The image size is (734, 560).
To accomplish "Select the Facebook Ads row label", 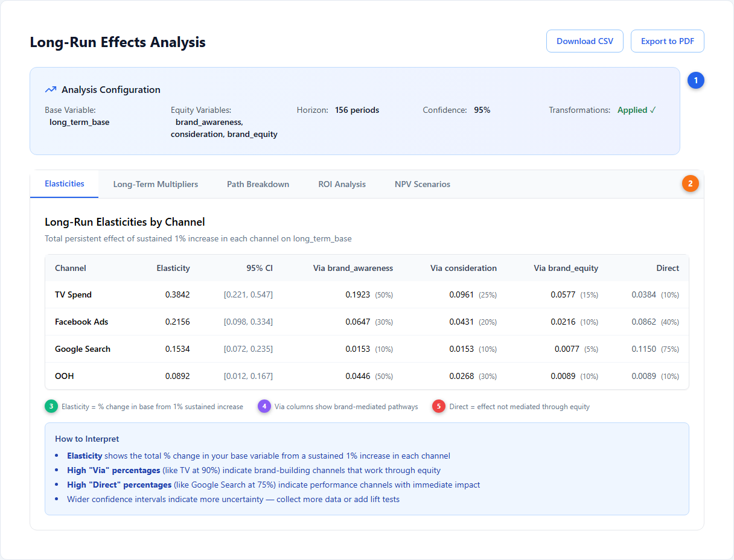I will coord(81,322).
